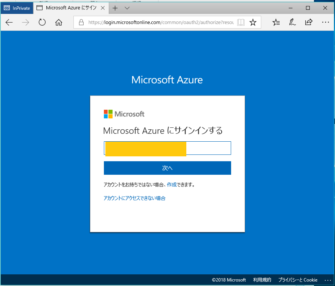335x286 pixels.
Task: Add page to favorites star icon
Action: click(x=253, y=22)
